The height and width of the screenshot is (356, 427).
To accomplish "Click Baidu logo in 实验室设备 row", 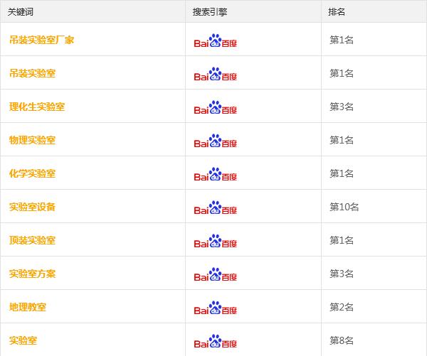I will coord(216,207).
